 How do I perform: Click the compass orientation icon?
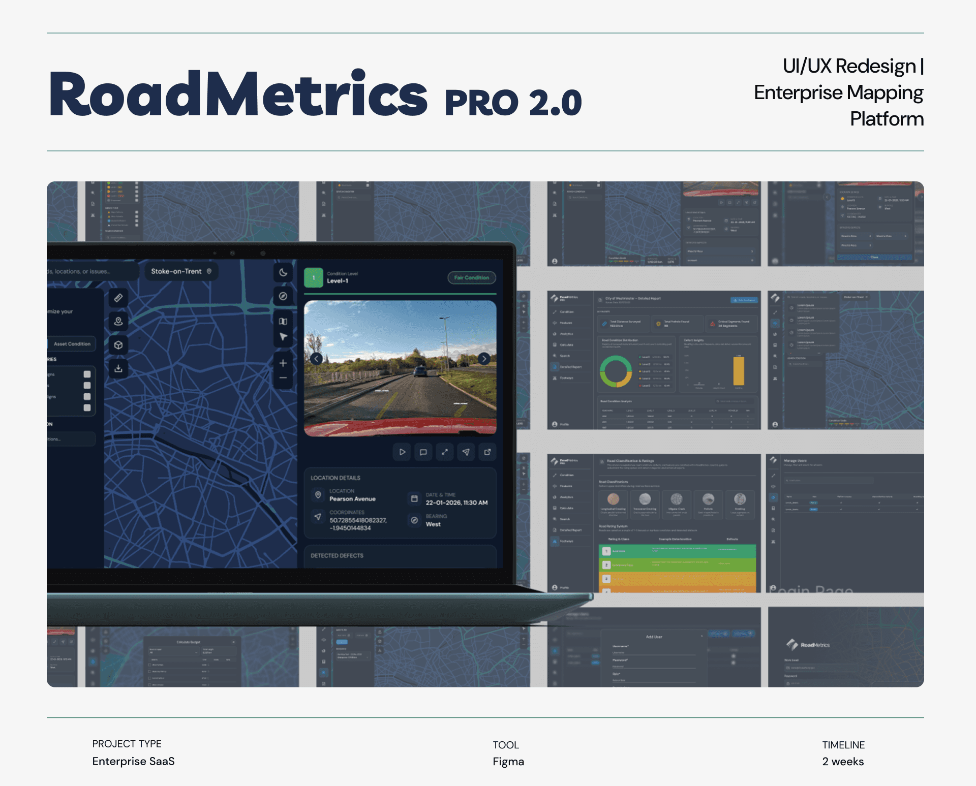(283, 296)
